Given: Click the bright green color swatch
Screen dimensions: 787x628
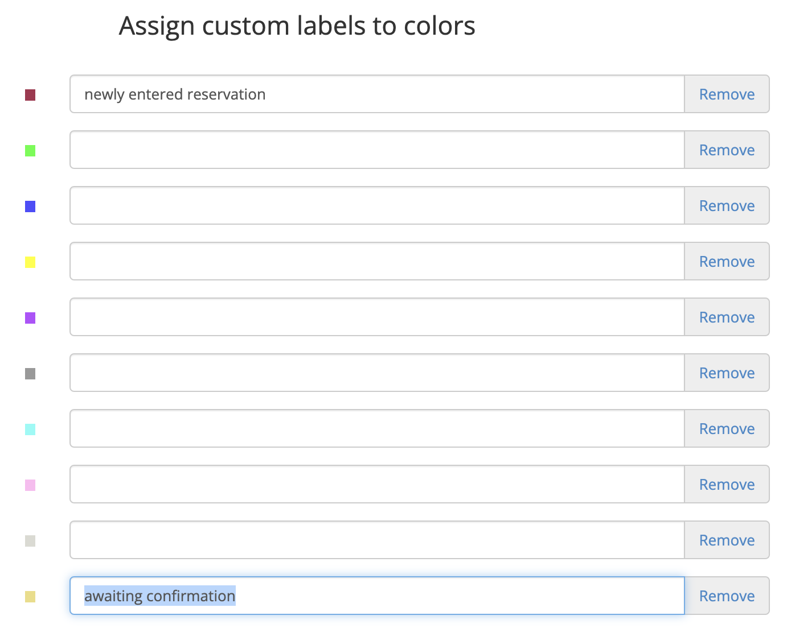Looking at the screenshot, I should pos(30,151).
